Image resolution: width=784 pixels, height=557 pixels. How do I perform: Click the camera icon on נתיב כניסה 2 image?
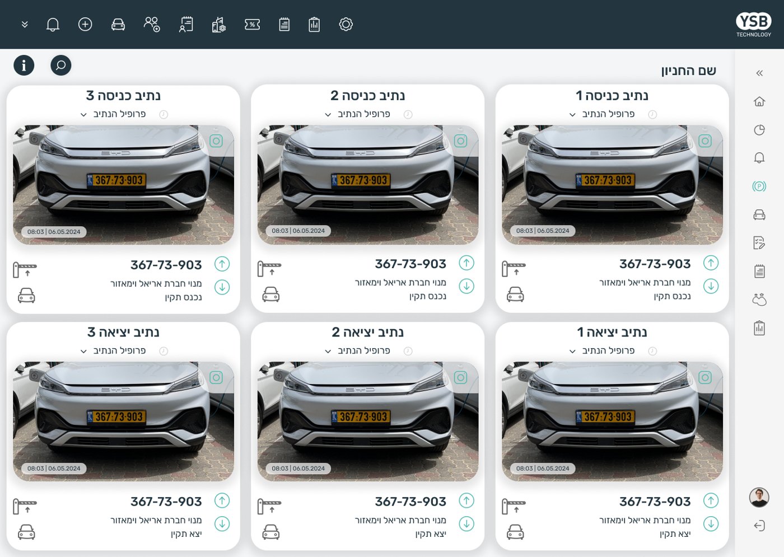coord(461,141)
